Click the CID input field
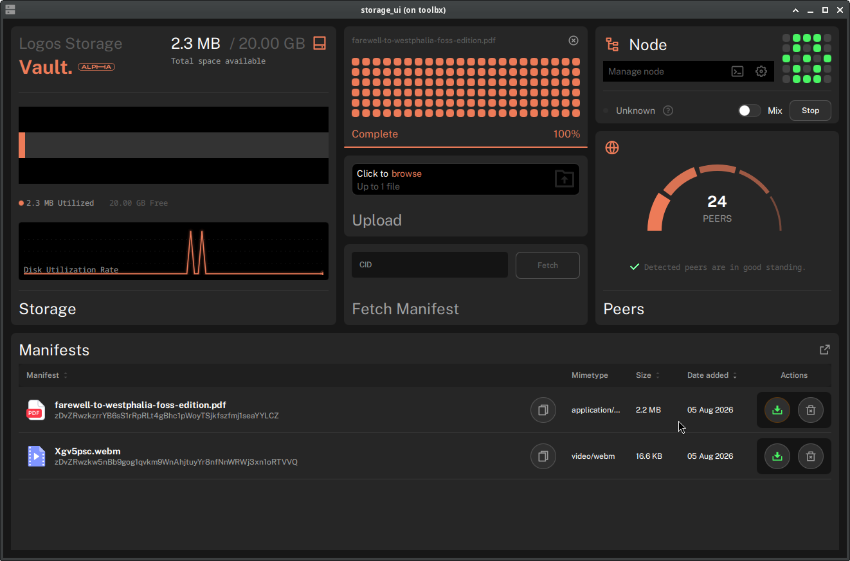The height and width of the screenshot is (561, 850). 430,265
